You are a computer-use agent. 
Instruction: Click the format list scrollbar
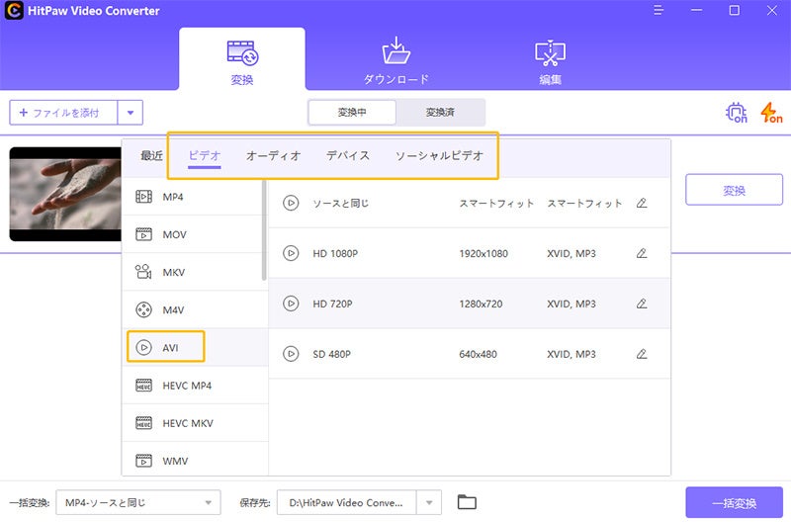pyautogui.click(x=264, y=231)
